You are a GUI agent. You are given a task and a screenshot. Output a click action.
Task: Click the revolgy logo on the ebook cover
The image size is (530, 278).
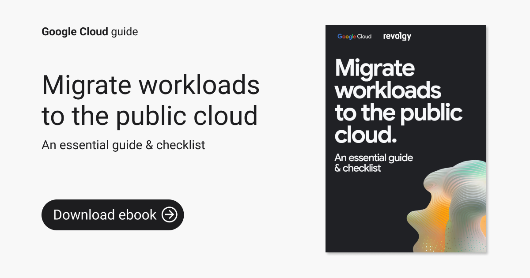(397, 37)
